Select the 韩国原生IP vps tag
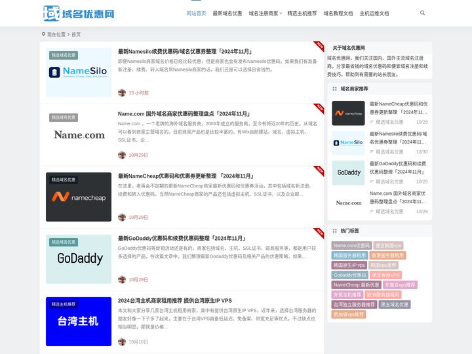 pyautogui.click(x=349, y=265)
